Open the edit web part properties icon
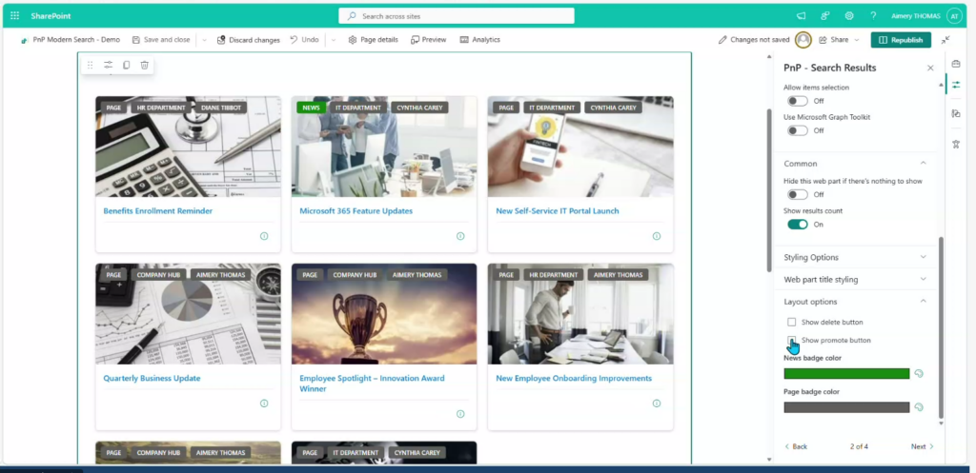Image resolution: width=976 pixels, height=473 pixels. click(x=109, y=65)
